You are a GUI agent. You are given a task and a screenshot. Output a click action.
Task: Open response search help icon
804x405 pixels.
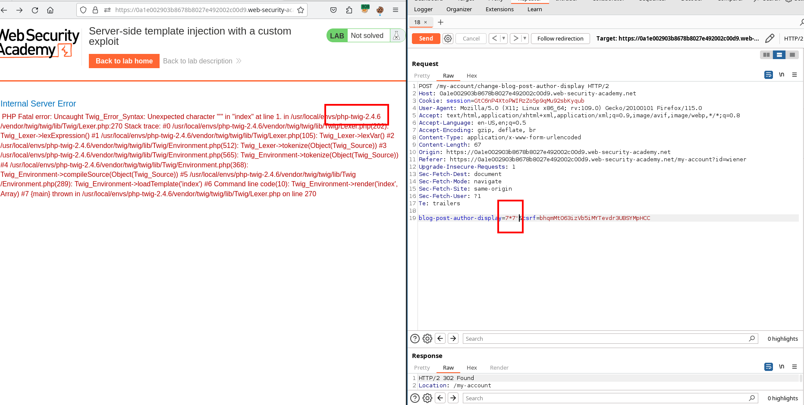(415, 398)
